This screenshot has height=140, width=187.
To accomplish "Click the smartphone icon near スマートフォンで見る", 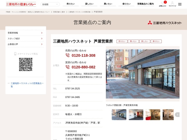I will tap(15, 54).
